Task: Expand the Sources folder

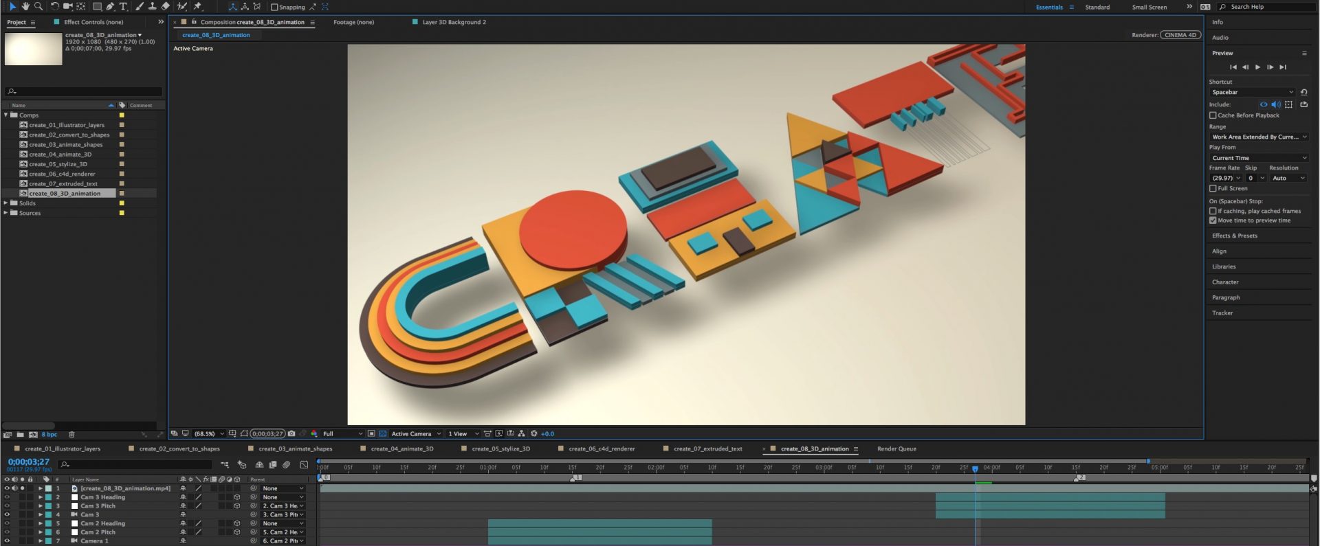Action: tap(6, 213)
